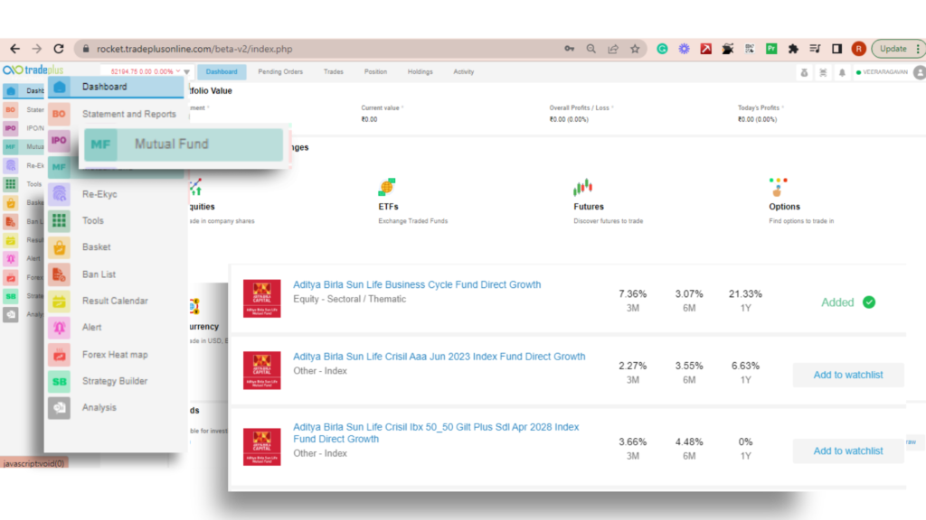Screen dimensions: 926x520
Task: Add Crisil Aaa Index Fund to watchlist
Action: click(x=847, y=375)
